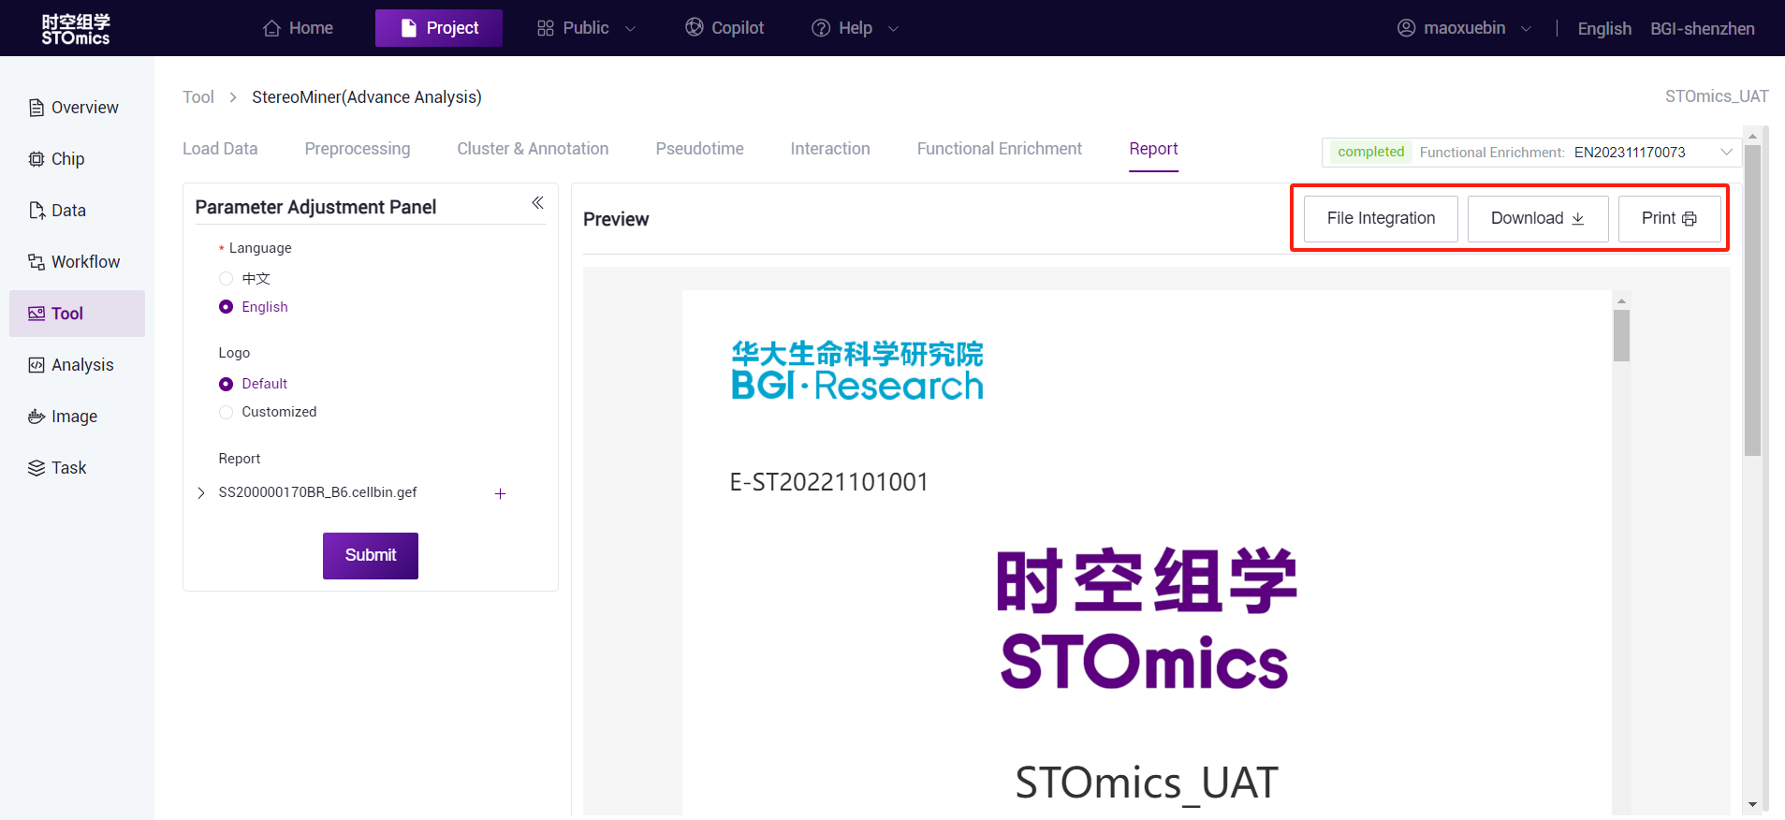The width and height of the screenshot is (1785, 820).
Task: Click the Overview document icon in sidebar
Action: coord(37,108)
